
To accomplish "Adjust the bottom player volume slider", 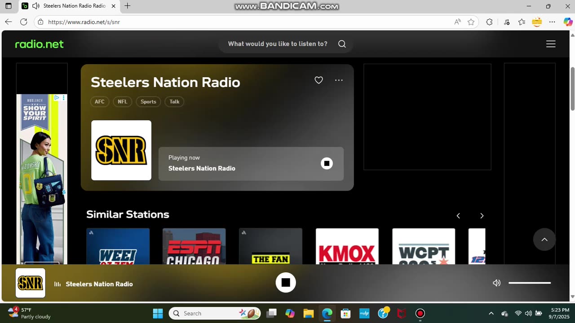I will [x=530, y=283].
